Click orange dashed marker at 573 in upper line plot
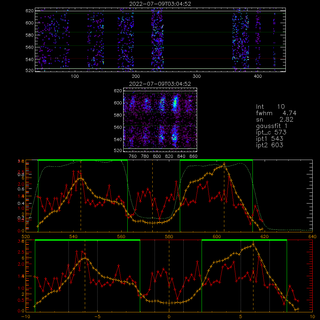 click(x=152, y=196)
